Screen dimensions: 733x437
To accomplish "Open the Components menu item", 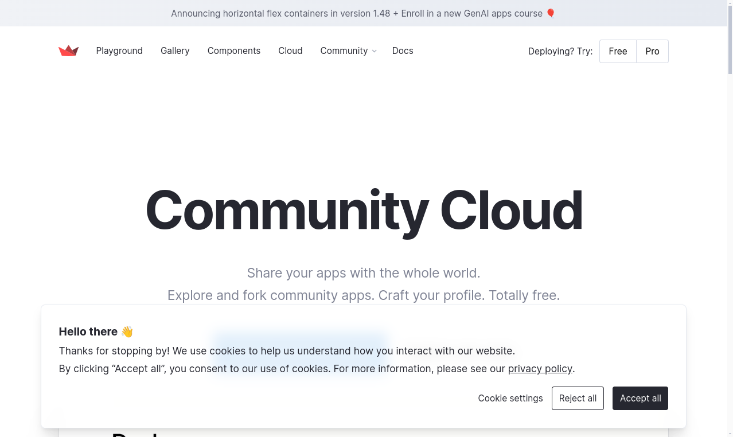I will (x=233, y=51).
